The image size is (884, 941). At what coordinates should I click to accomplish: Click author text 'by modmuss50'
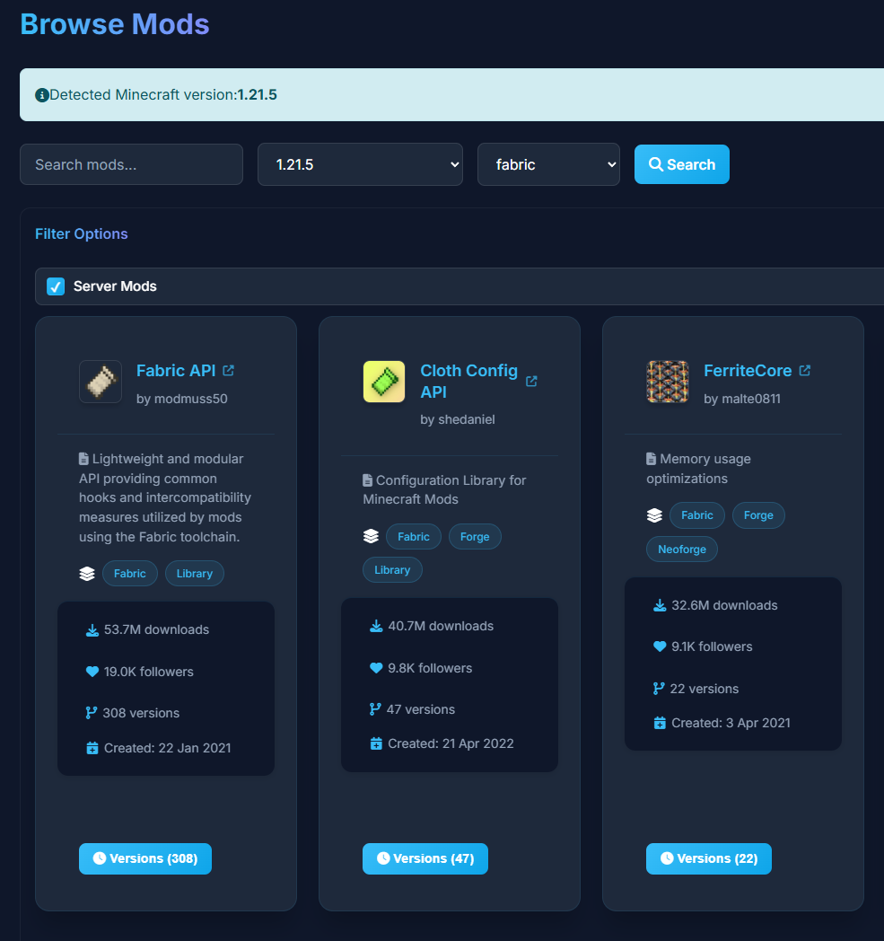pos(181,399)
